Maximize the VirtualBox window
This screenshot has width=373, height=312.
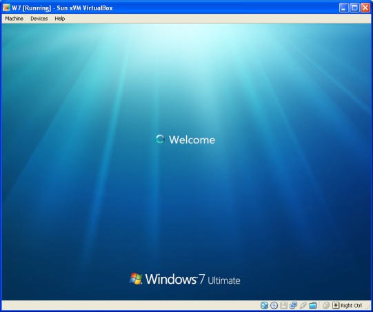[x=354, y=8]
